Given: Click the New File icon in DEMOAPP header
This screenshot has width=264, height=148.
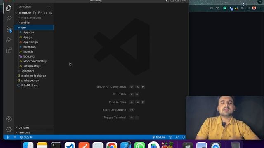Looking at the screenshot, I should pyautogui.click(x=35, y=13).
